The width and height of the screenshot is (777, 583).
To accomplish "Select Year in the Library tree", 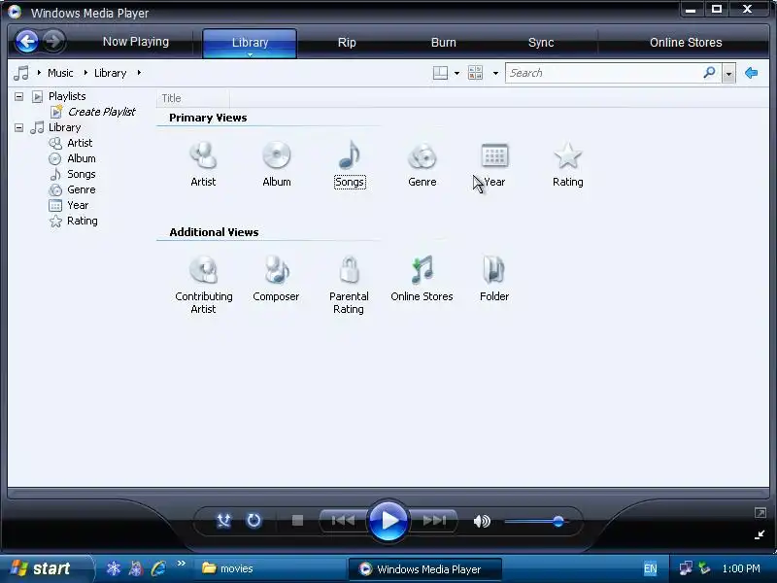I will pyautogui.click(x=78, y=205).
